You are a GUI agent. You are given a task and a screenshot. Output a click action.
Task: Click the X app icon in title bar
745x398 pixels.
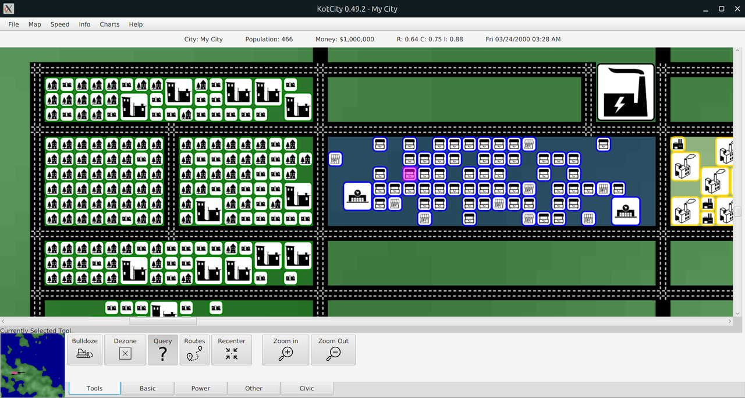tap(9, 9)
